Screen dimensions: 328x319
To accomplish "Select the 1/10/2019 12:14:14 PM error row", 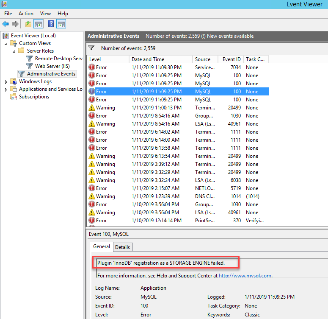I will [x=178, y=221].
